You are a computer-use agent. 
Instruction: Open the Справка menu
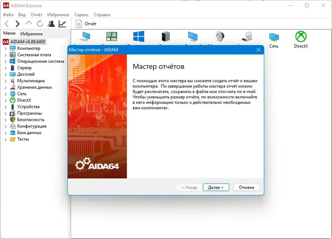pyautogui.click(x=102, y=15)
